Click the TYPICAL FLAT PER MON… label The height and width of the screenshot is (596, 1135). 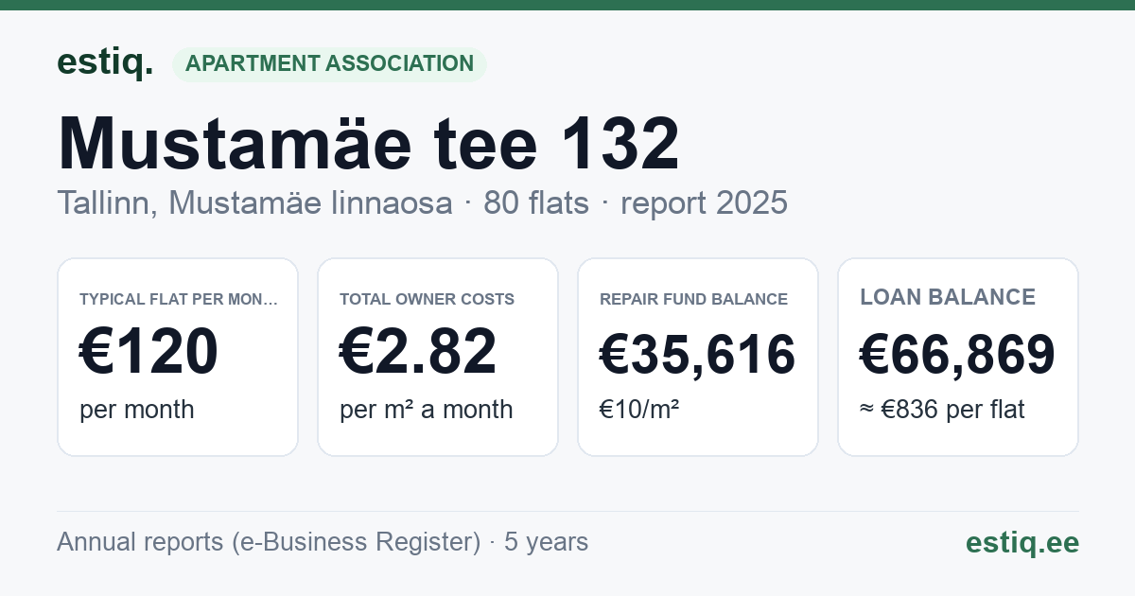point(179,299)
